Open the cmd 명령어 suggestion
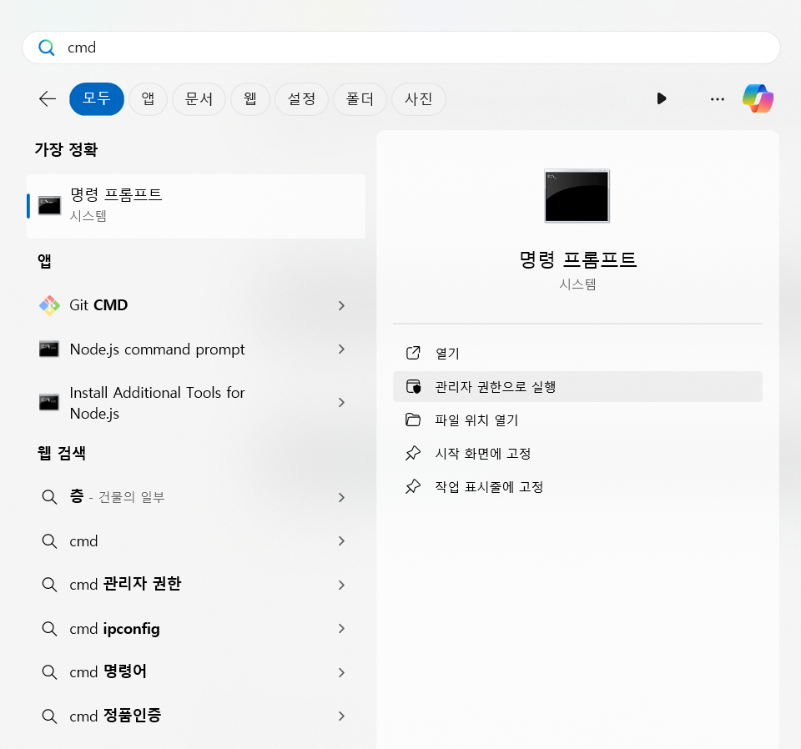The height and width of the screenshot is (749, 801). tap(196, 672)
